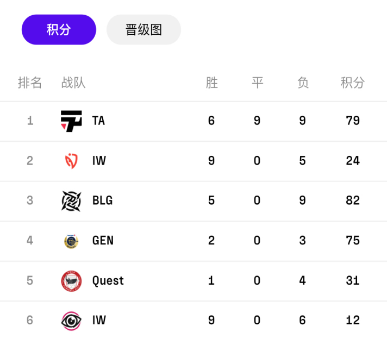This screenshot has height=339, width=387.
Task: Click the eye logo in rank 6
Action: (71, 321)
